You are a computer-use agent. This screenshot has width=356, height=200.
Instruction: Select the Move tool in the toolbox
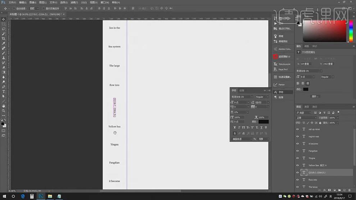[x=3, y=19]
